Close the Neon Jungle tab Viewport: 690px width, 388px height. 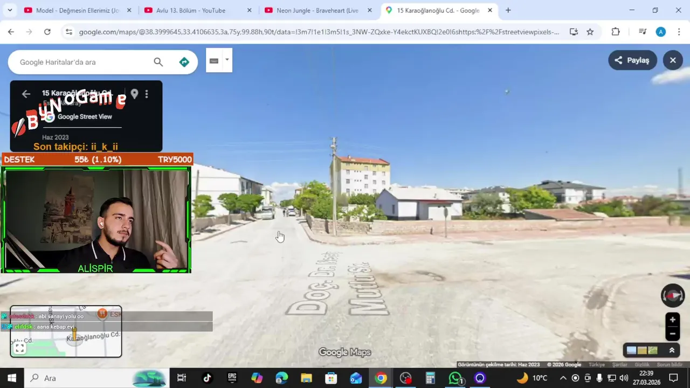coord(369,10)
